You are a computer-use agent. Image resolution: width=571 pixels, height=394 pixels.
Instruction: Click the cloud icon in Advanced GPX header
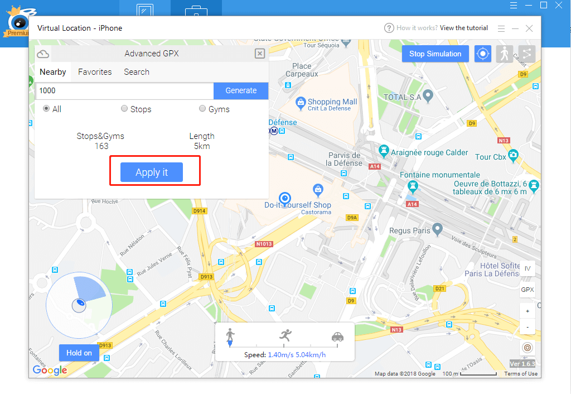(43, 54)
